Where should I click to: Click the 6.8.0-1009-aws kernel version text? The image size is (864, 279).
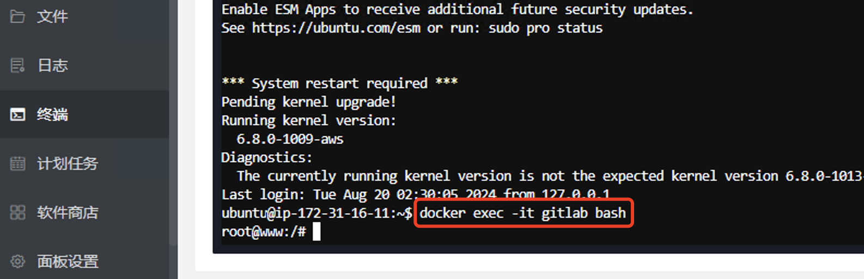tap(290, 139)
